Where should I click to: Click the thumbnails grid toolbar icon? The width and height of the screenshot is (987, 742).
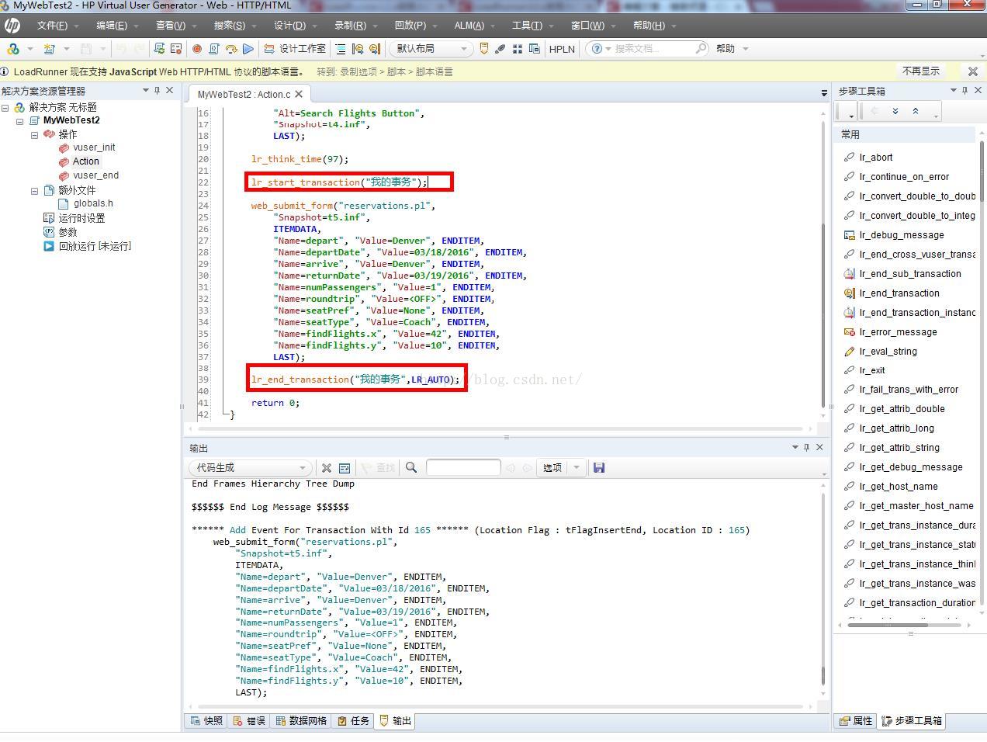coord(518,48)
